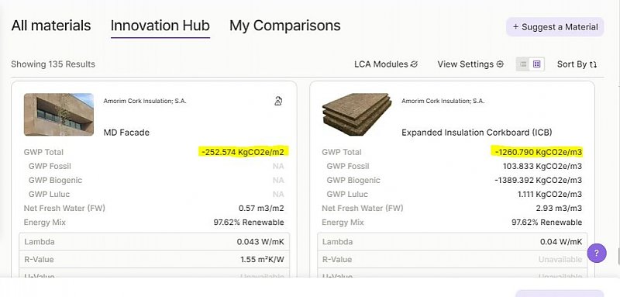Click Amorim Cork Insulation manufacturer on ICB card
620x297 pixels.
pos(443,102)
